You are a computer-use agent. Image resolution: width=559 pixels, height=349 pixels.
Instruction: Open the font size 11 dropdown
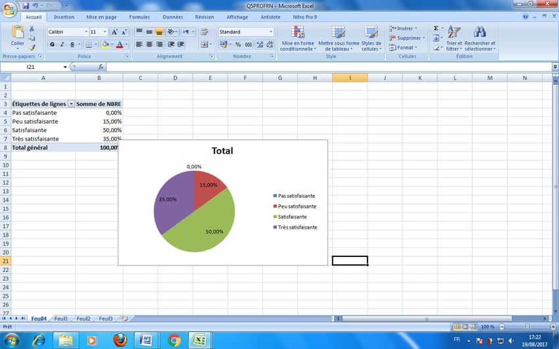tap(105, 32)
